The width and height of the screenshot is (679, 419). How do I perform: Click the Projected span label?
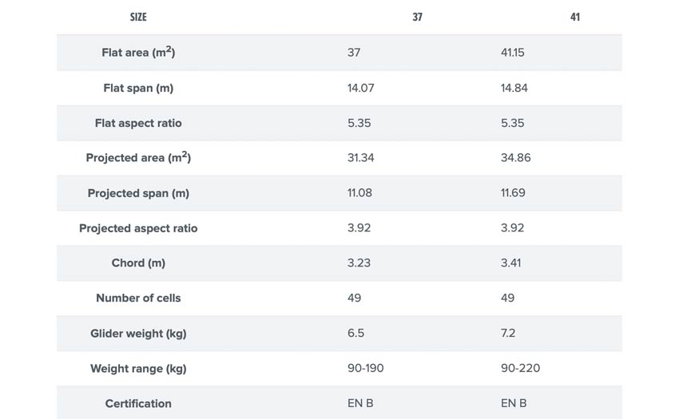tap(138, 193)
